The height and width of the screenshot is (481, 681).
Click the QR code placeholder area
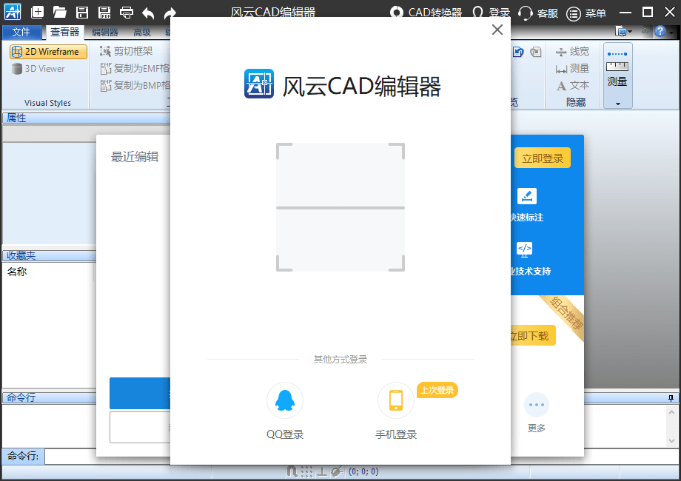coord(340,207)
